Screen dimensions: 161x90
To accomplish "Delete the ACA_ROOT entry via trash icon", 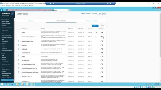I will 103,45.
